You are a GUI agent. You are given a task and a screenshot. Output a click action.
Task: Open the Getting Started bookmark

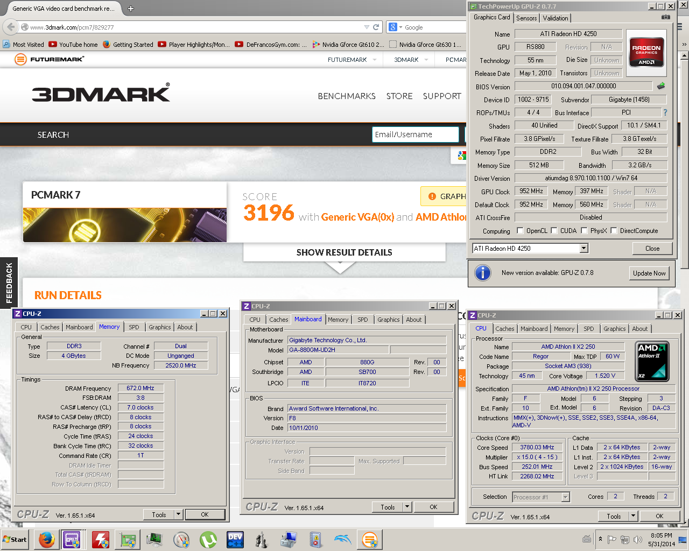[128, 45]
